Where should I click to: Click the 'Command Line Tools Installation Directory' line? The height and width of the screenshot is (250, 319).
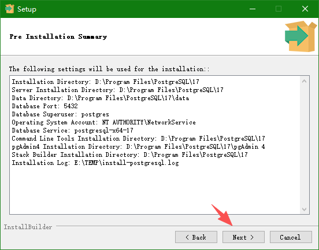coord(138,138)
